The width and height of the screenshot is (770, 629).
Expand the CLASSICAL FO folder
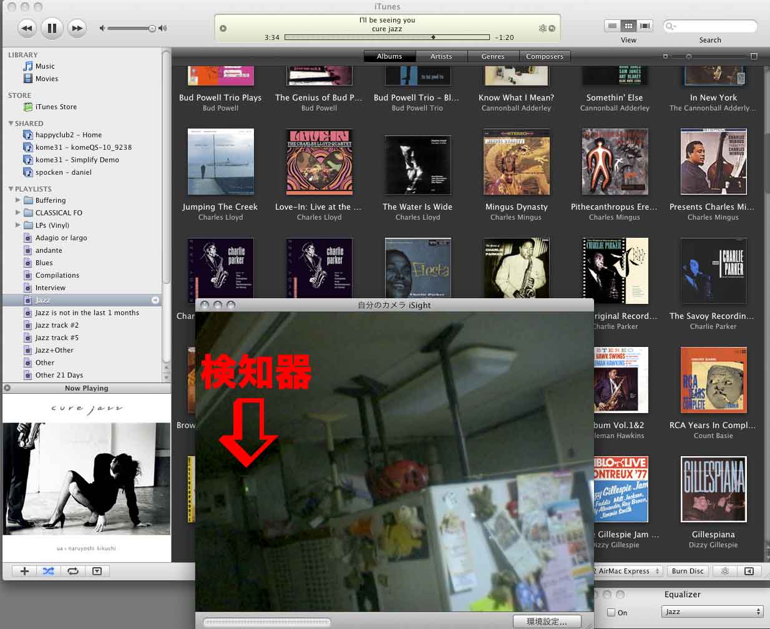17,213
